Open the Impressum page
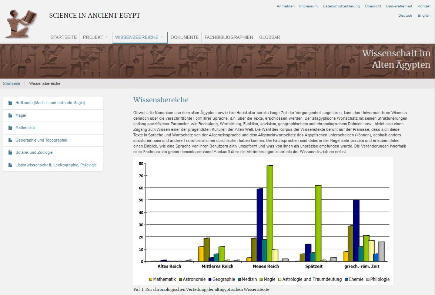 click(x=308, y=6)
